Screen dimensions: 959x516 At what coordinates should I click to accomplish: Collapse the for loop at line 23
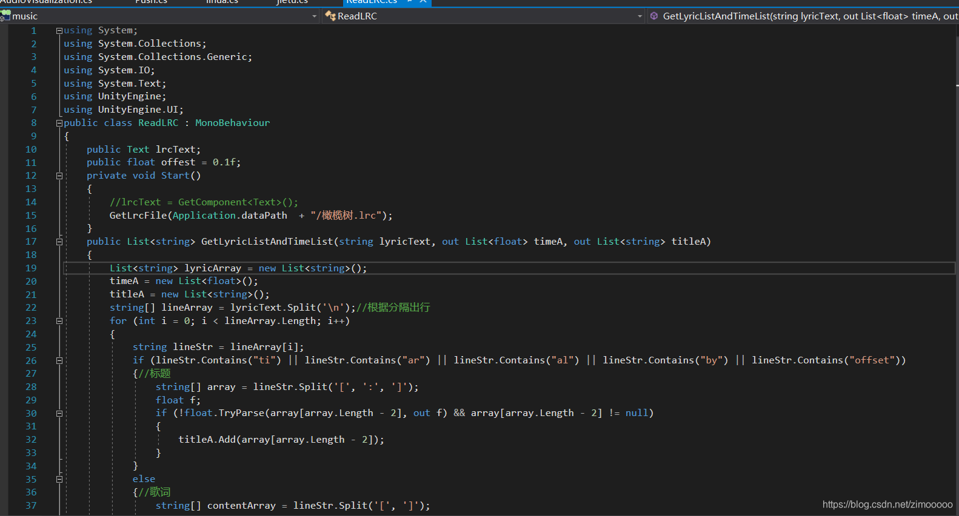tap(59, 321)
